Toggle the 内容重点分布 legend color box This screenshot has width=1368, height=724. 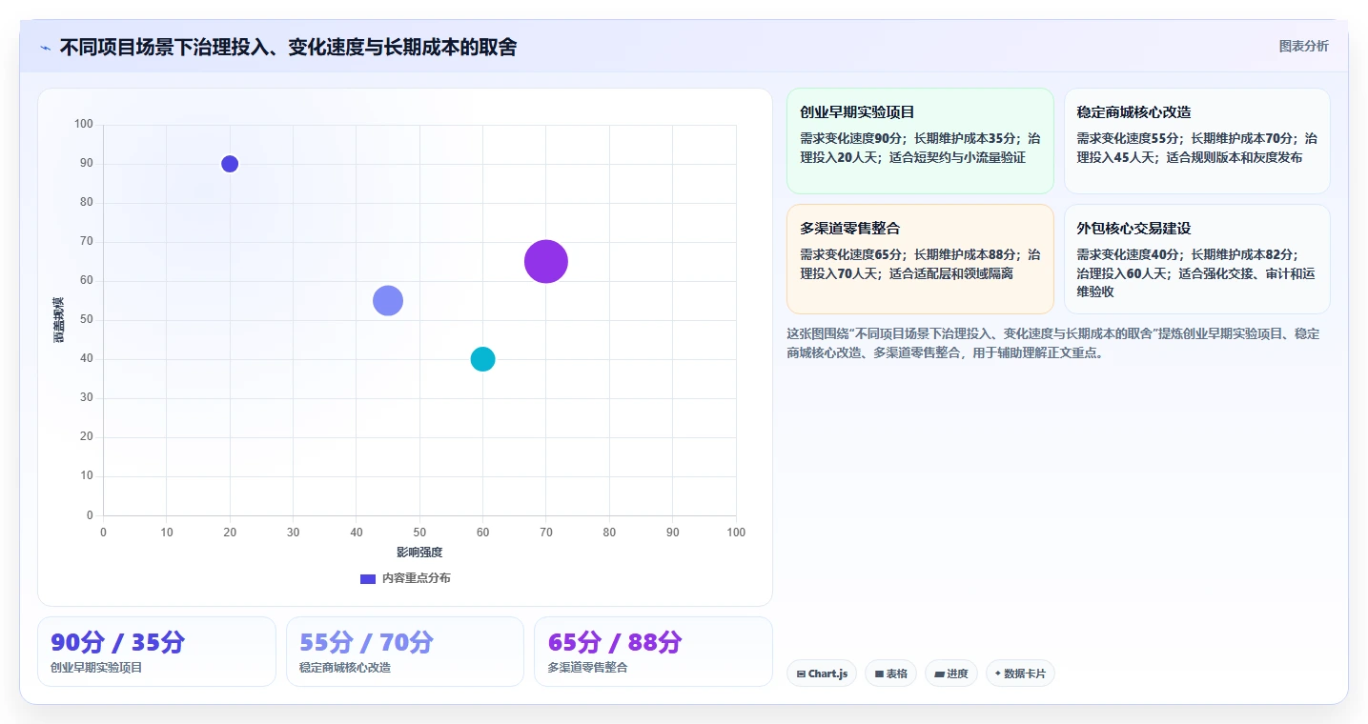pyautogui.click(x=368, y=578)
